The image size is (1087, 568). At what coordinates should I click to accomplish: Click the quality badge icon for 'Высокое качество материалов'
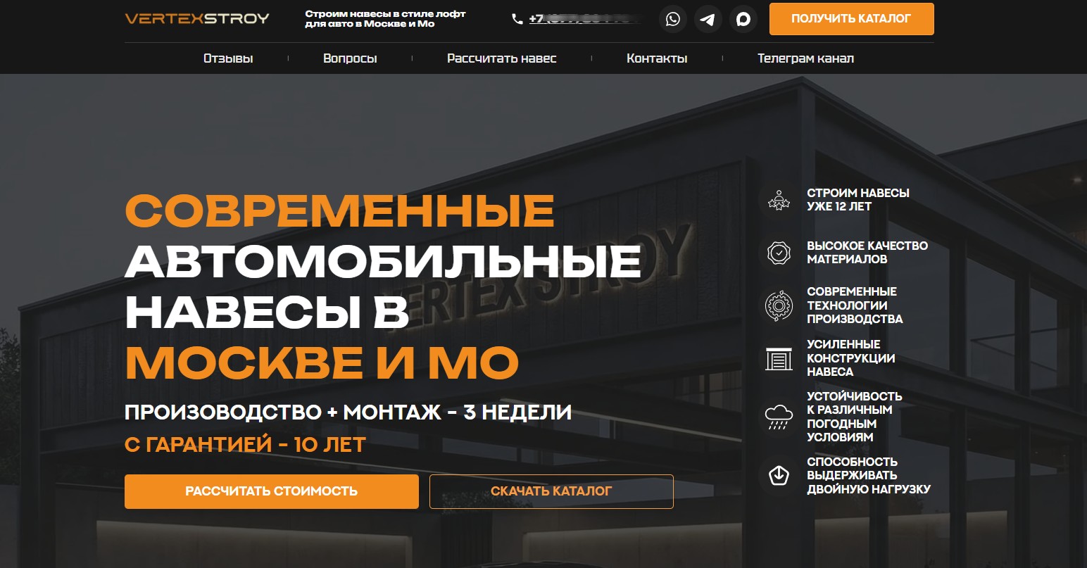(x=779, y=253)
